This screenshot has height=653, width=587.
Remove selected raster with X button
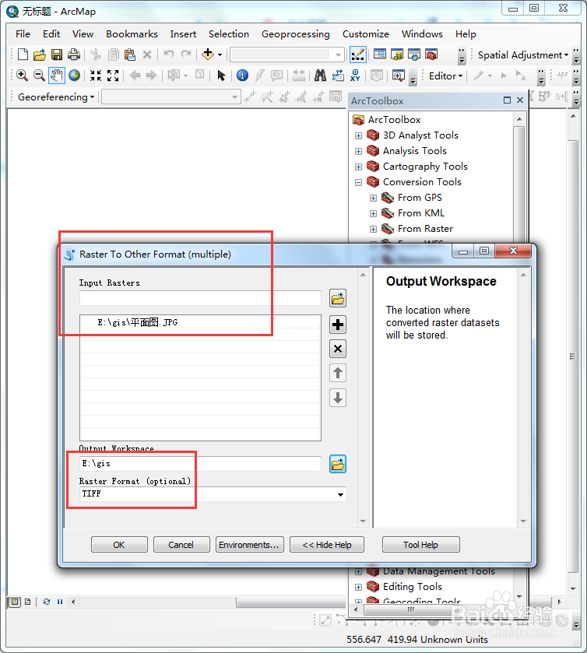(x=338, y=349)
